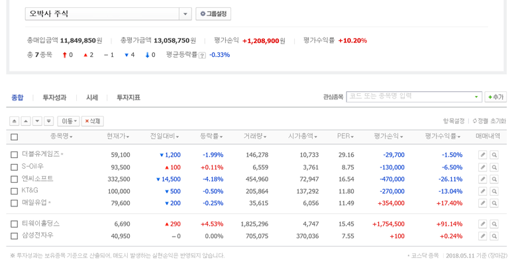Screen dimensions: 512x264
Task: Switch to the 종합 tab
Action: (x=17, y=97)
